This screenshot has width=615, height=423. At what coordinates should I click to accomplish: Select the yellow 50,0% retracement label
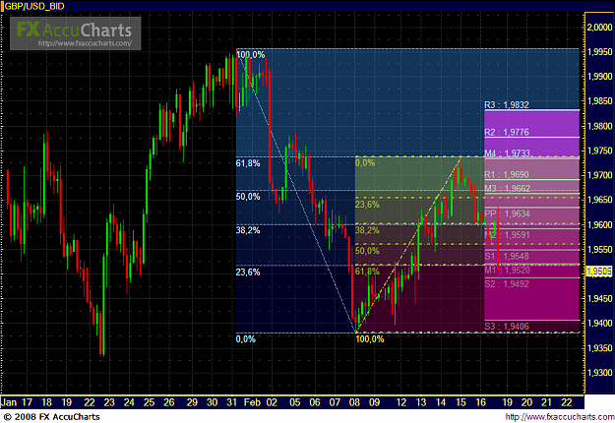(367, 251)
